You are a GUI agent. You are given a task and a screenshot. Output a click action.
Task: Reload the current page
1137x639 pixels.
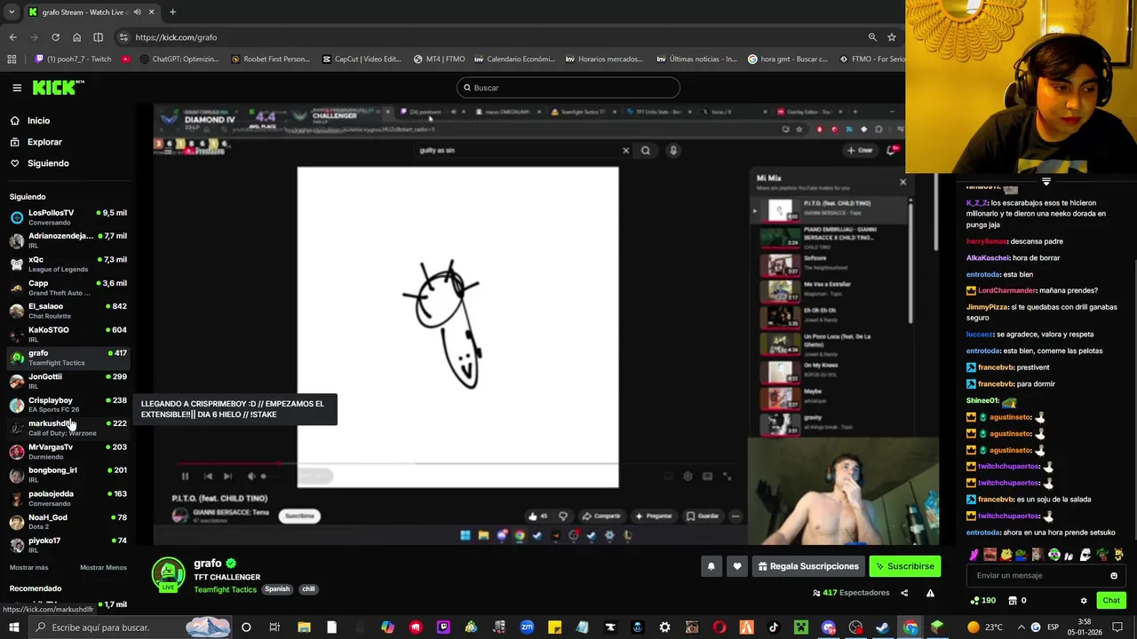click(x=55, y=37)
